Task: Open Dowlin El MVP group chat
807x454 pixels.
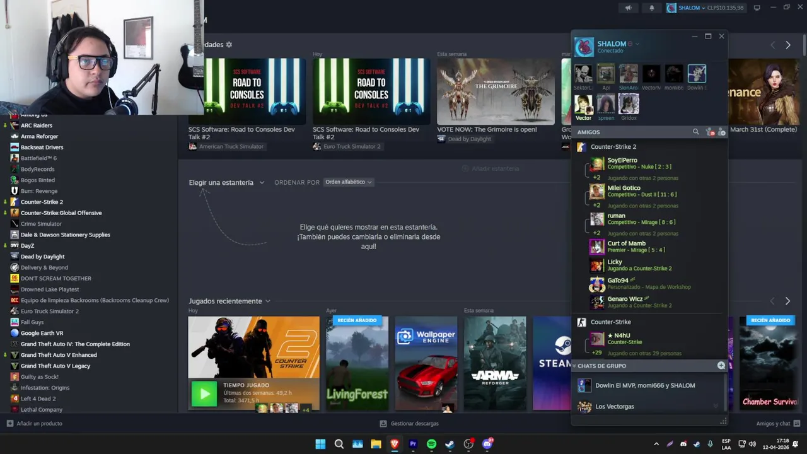Action: point(649,385)
